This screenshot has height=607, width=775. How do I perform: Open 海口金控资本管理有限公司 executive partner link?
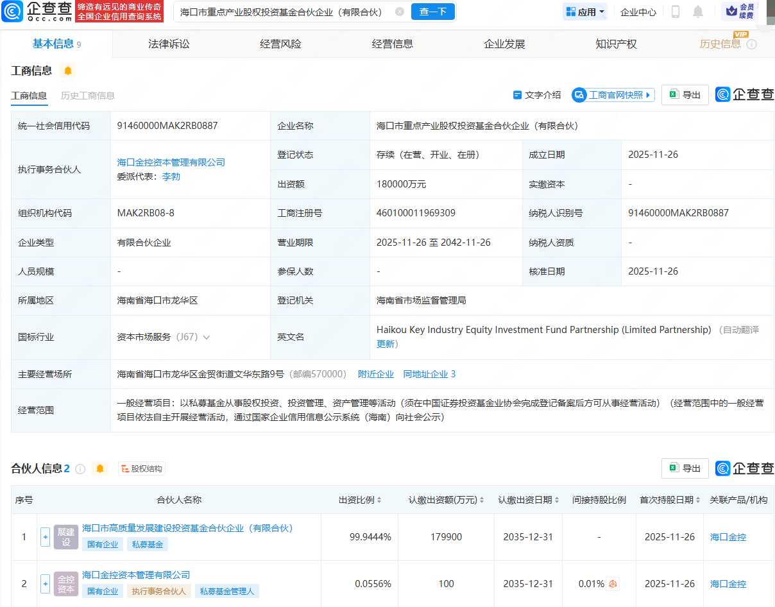[x=171, y=162]
